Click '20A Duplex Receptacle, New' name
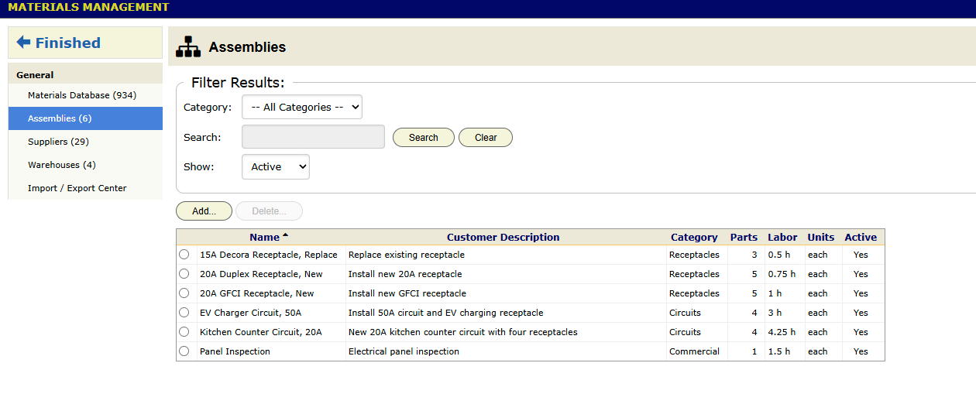 click(x=261, y=274)
